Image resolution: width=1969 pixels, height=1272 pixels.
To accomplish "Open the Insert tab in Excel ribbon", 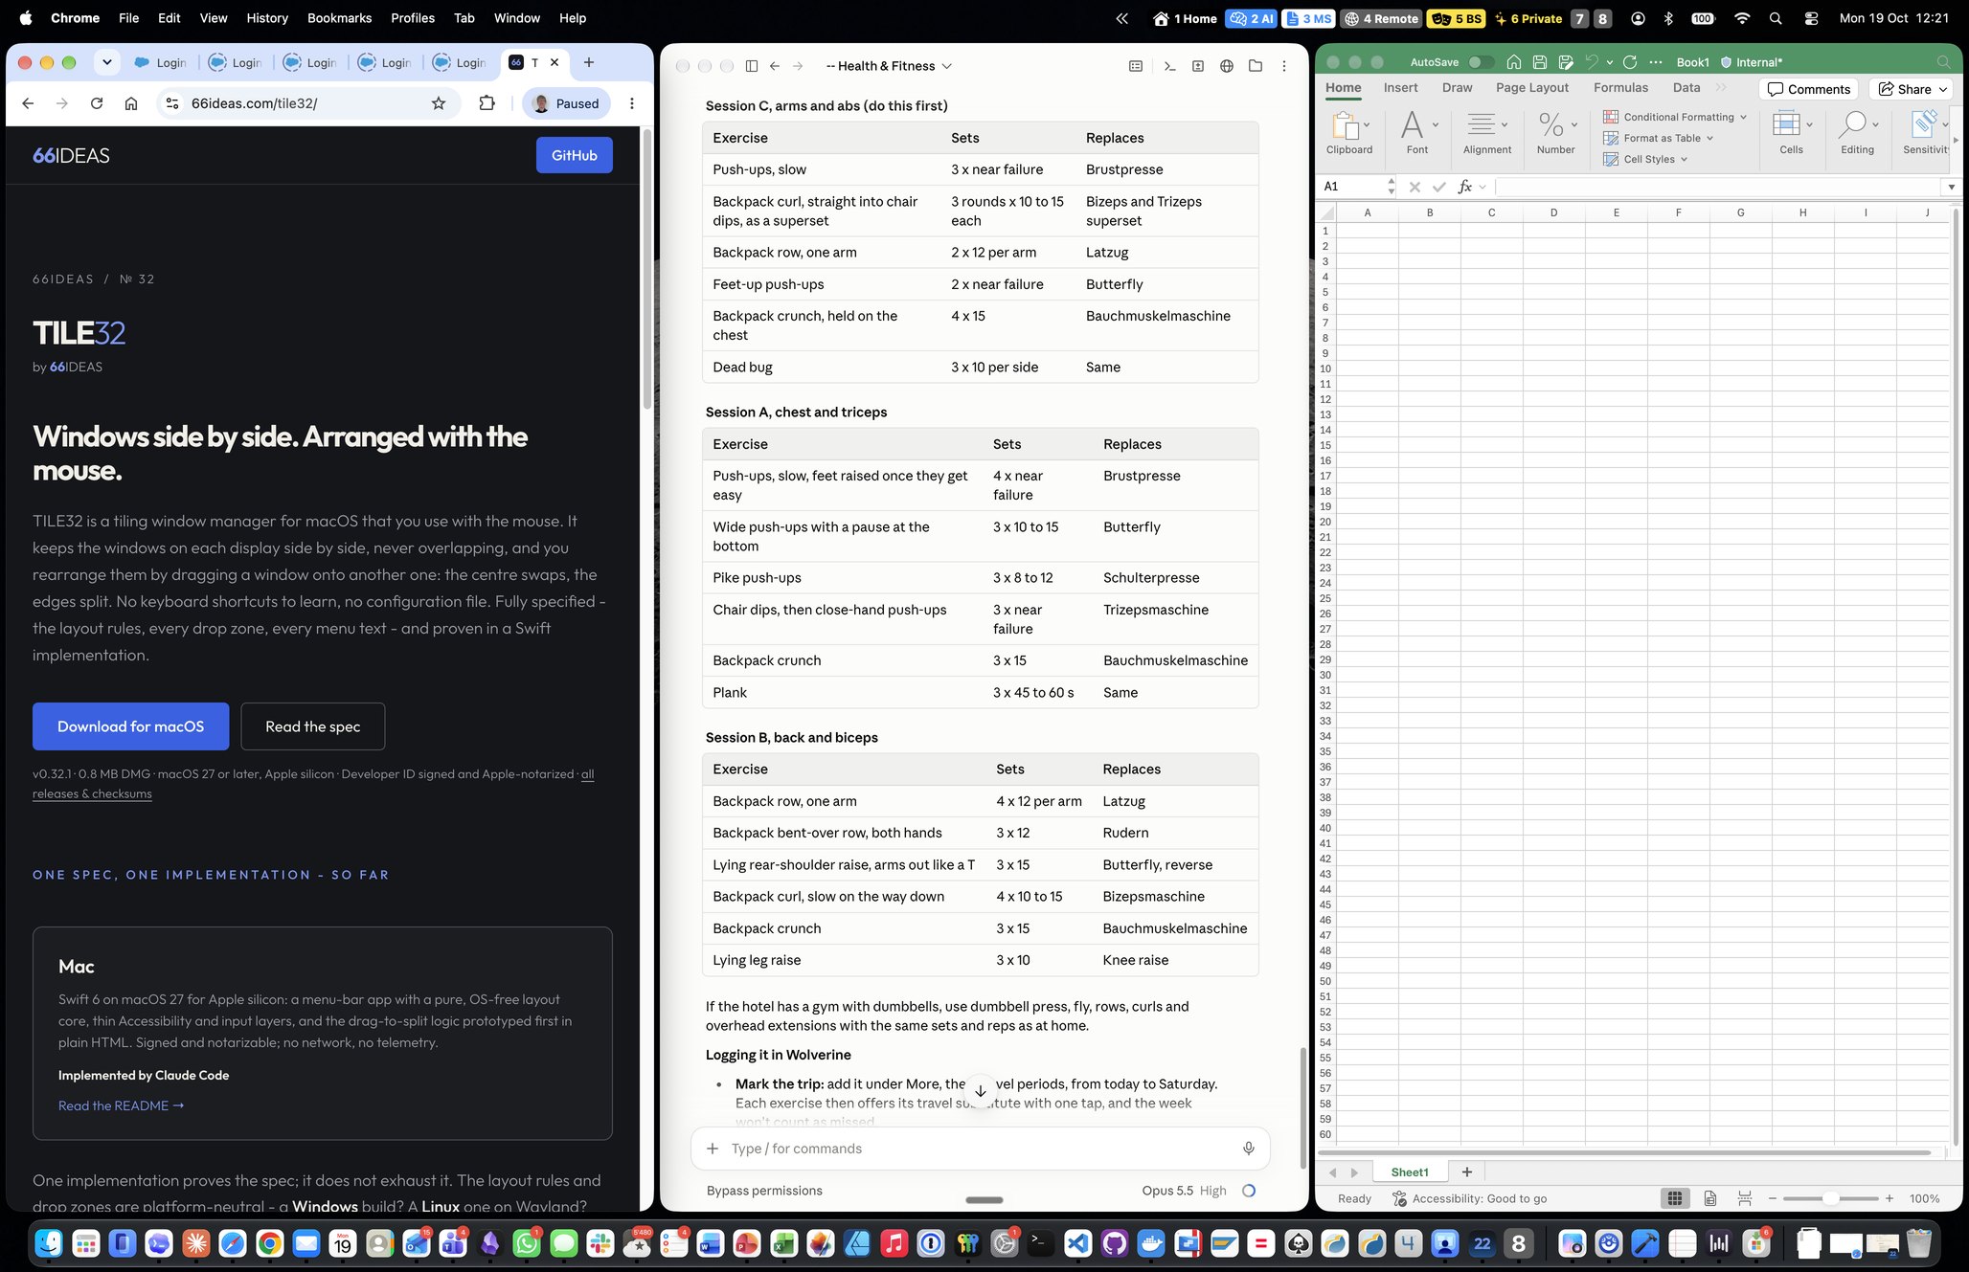I will coord(1400,87).
